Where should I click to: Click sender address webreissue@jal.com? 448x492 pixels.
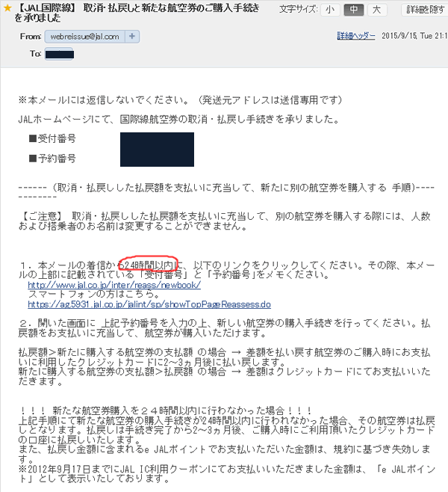[84, 37]
